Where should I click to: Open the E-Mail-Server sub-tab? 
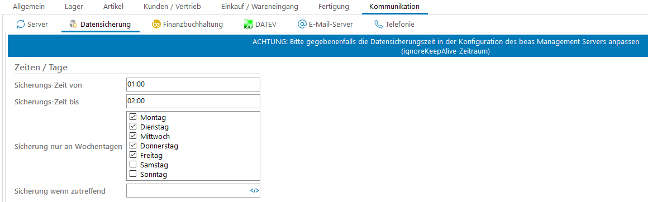325,25
